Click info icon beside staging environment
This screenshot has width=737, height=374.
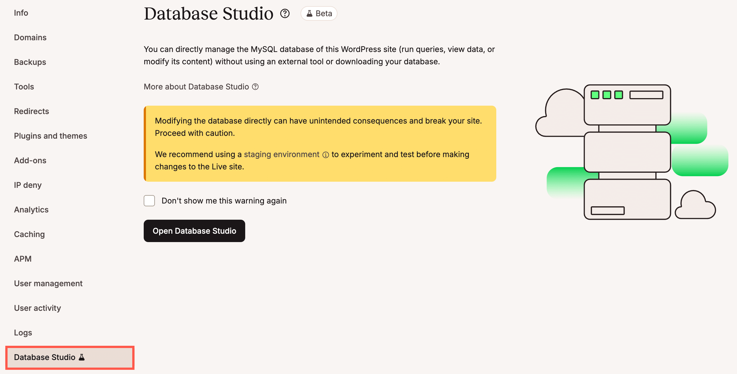click(x=327, y=155)
